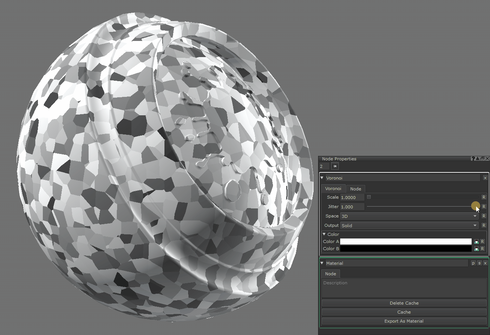This screenshot has height=335, width=490.
Task: Float the Node Properties panel
Action: [482, 159]
